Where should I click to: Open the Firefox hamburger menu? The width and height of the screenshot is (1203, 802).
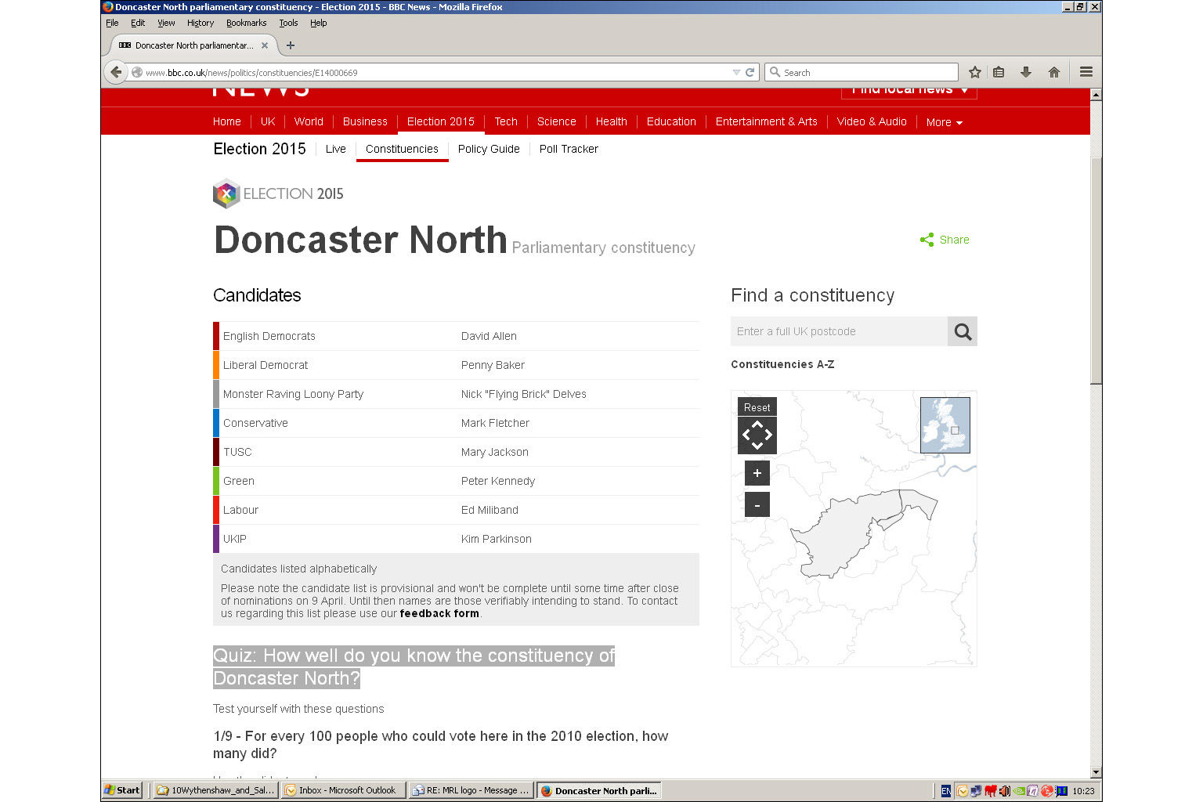pos(1086,72)
